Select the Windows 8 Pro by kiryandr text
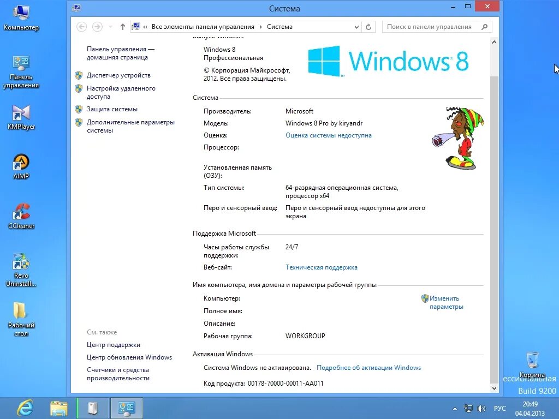Screen dimensions: 559x419 (x=324, y=123)
